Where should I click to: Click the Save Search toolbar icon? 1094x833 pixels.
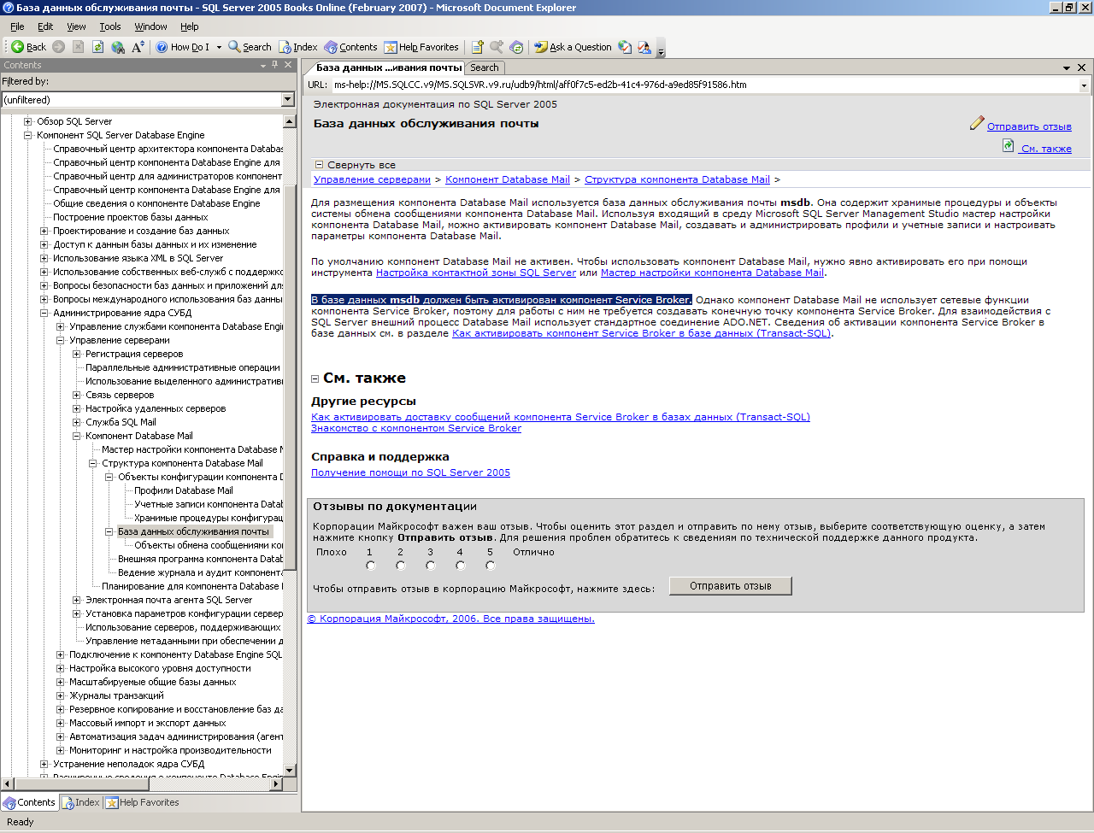click(x=497, y=47)
